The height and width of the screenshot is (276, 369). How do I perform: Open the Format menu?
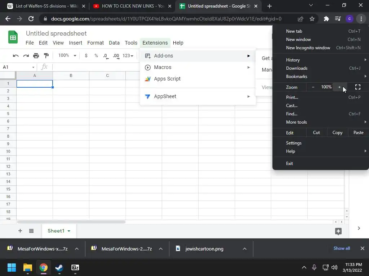coord(95,43)
